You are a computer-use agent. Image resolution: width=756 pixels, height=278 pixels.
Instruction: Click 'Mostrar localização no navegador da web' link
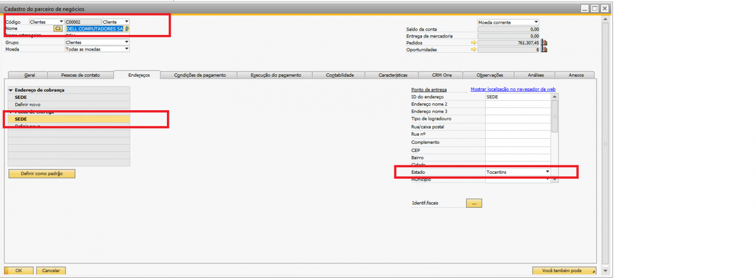[513, 89]
